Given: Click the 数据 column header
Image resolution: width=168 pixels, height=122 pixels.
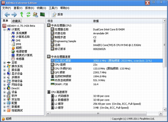Looking at the screenshot, I should coord(96,21).
